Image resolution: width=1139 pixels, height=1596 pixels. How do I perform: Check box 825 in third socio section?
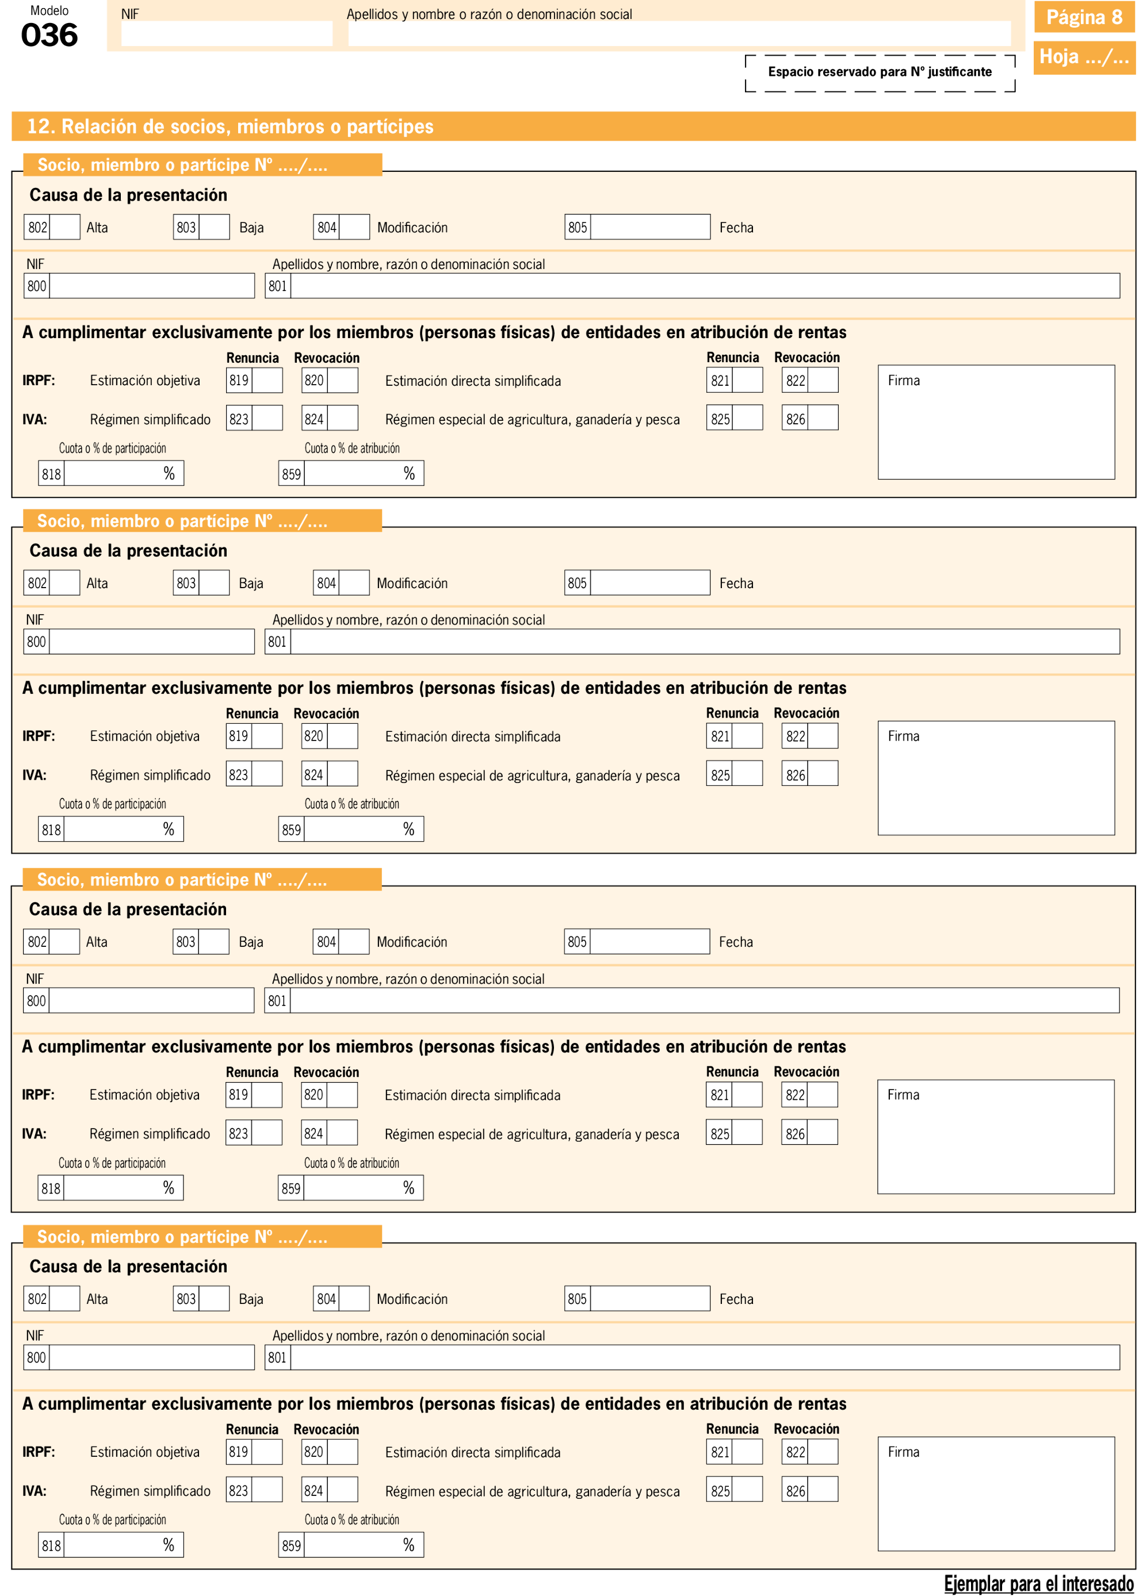coord(748,1133)
